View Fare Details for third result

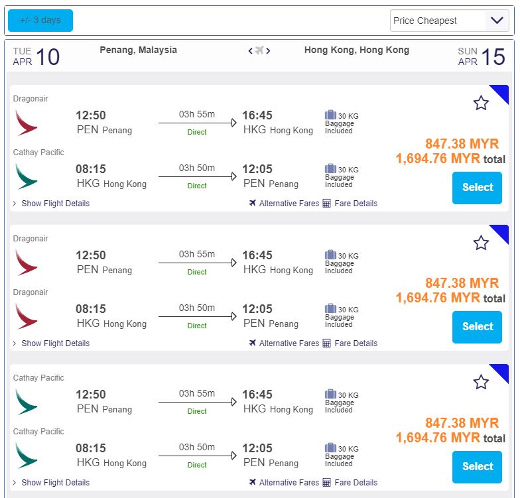(x=350, y=483)
